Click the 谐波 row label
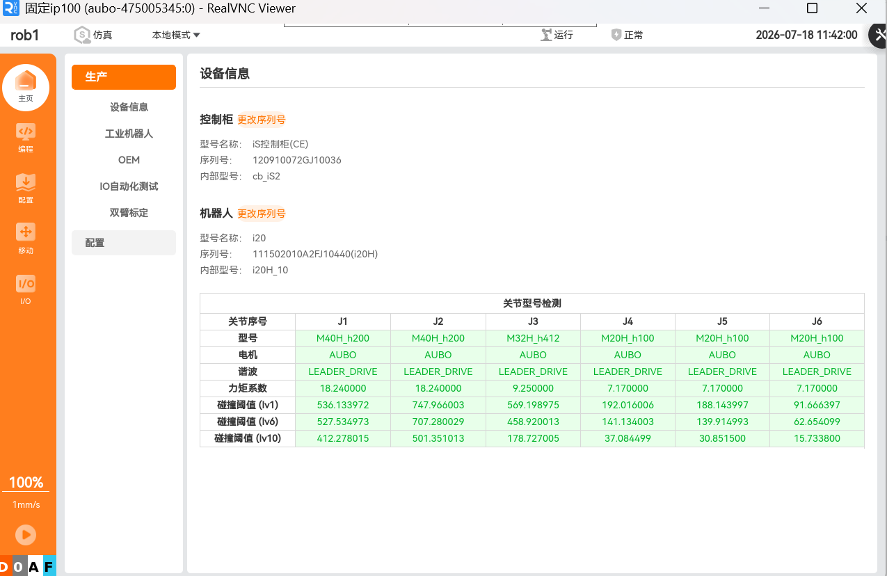Viewport: 887px width, 576px height. tap(248, 371)
